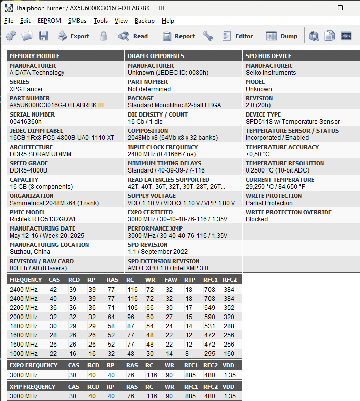Click the 2200 MHz row in frequency table

point(125,308)
